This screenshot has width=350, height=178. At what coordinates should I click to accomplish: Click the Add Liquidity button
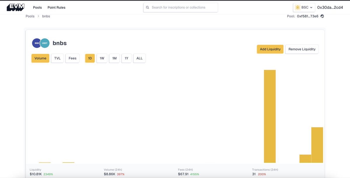pos(270,49)
